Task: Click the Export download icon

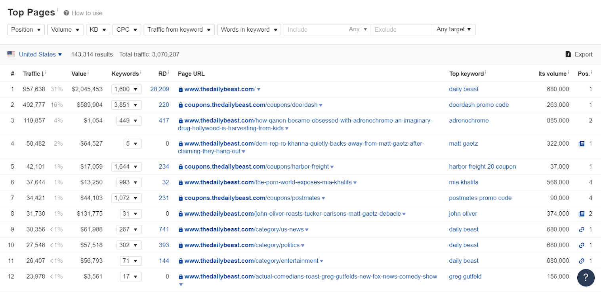Action: [568, 55]
